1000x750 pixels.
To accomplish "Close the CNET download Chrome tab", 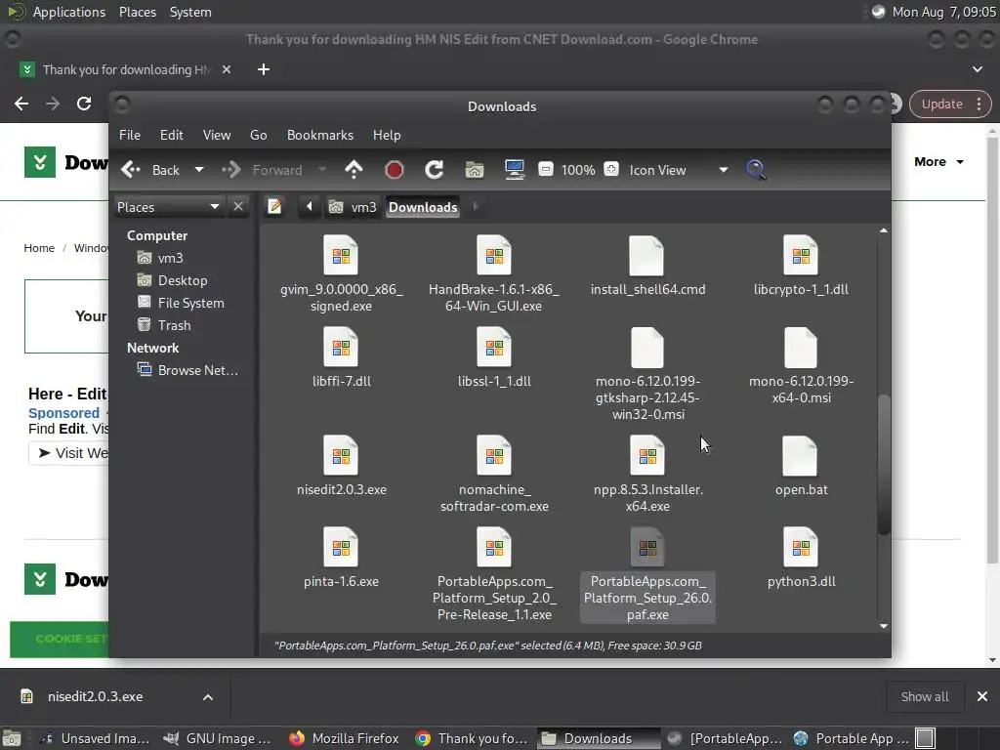I will tap(227, 69).
